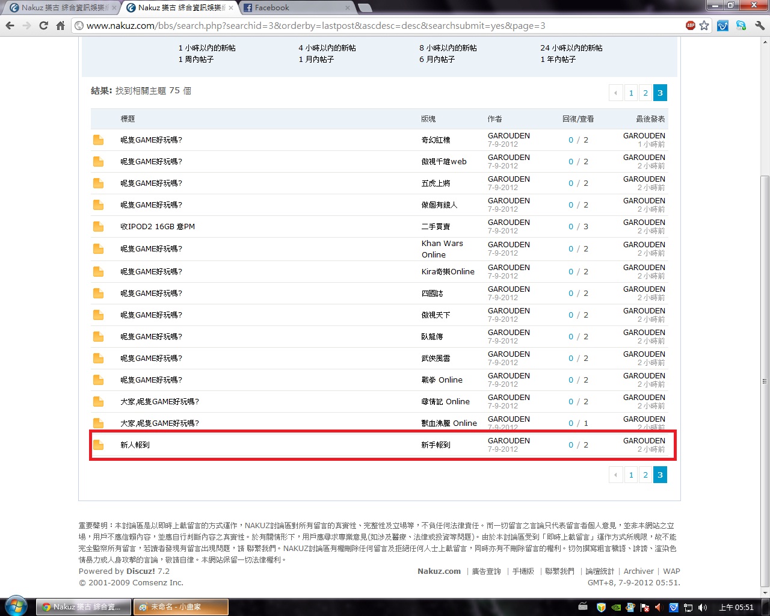Click the address bar URL field
The width and height of the screenshot is (770, 616).
tap(361, 25)
